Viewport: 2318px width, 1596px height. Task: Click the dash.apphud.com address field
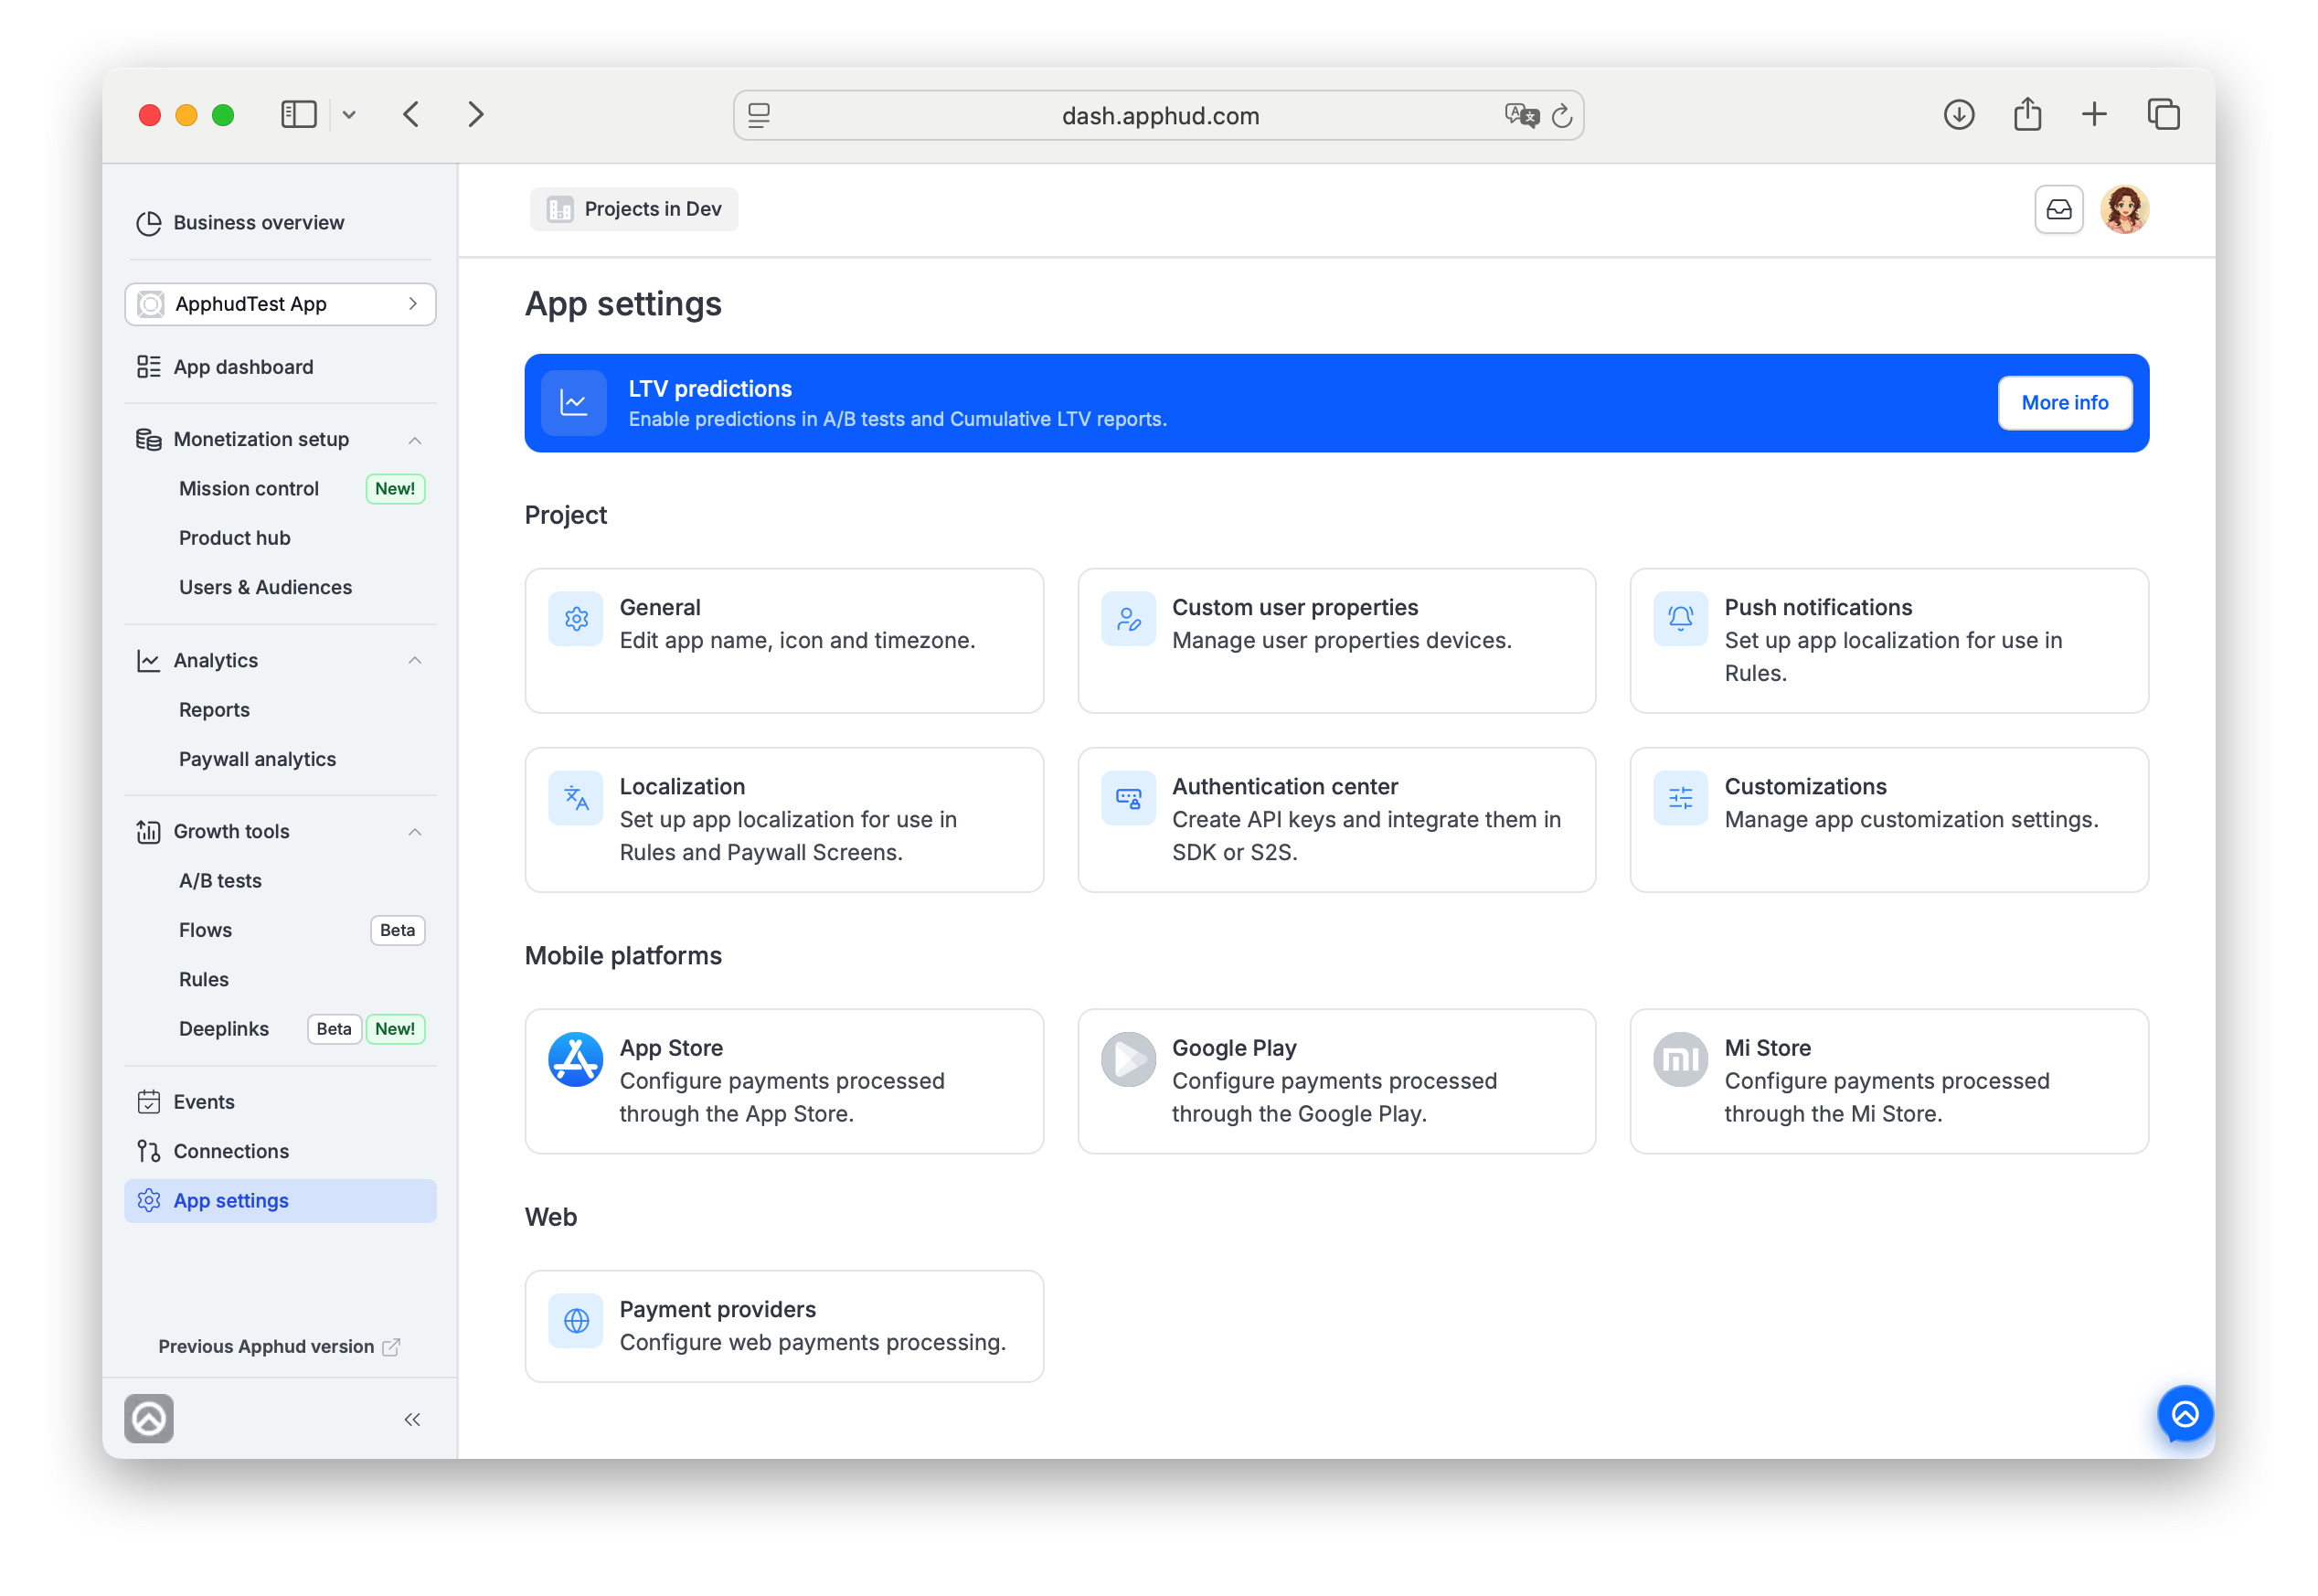(1159, 116)
